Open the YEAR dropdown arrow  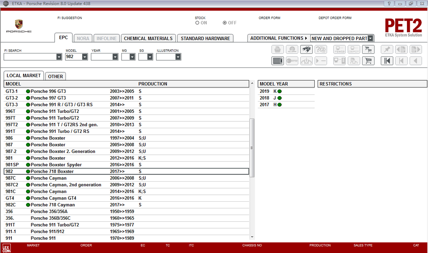pyautogui.click(x=115, y=57)
